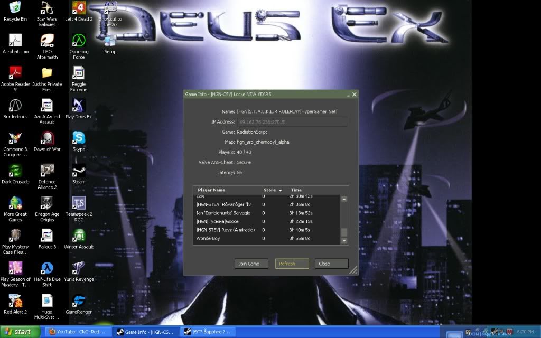Click the Game Info resize grip corner

[x=353, y=271]
